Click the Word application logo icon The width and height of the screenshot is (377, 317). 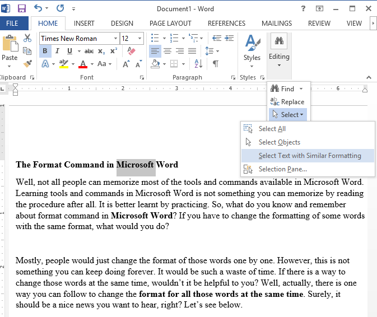click(6, 8)
